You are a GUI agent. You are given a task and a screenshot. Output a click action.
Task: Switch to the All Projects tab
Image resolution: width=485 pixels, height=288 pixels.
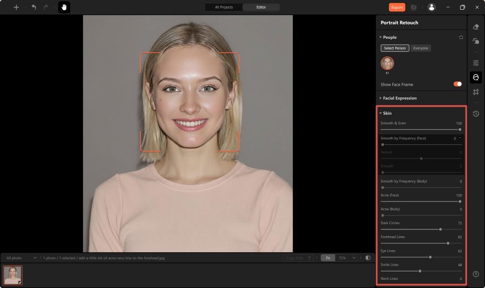[x=223, y=7]
